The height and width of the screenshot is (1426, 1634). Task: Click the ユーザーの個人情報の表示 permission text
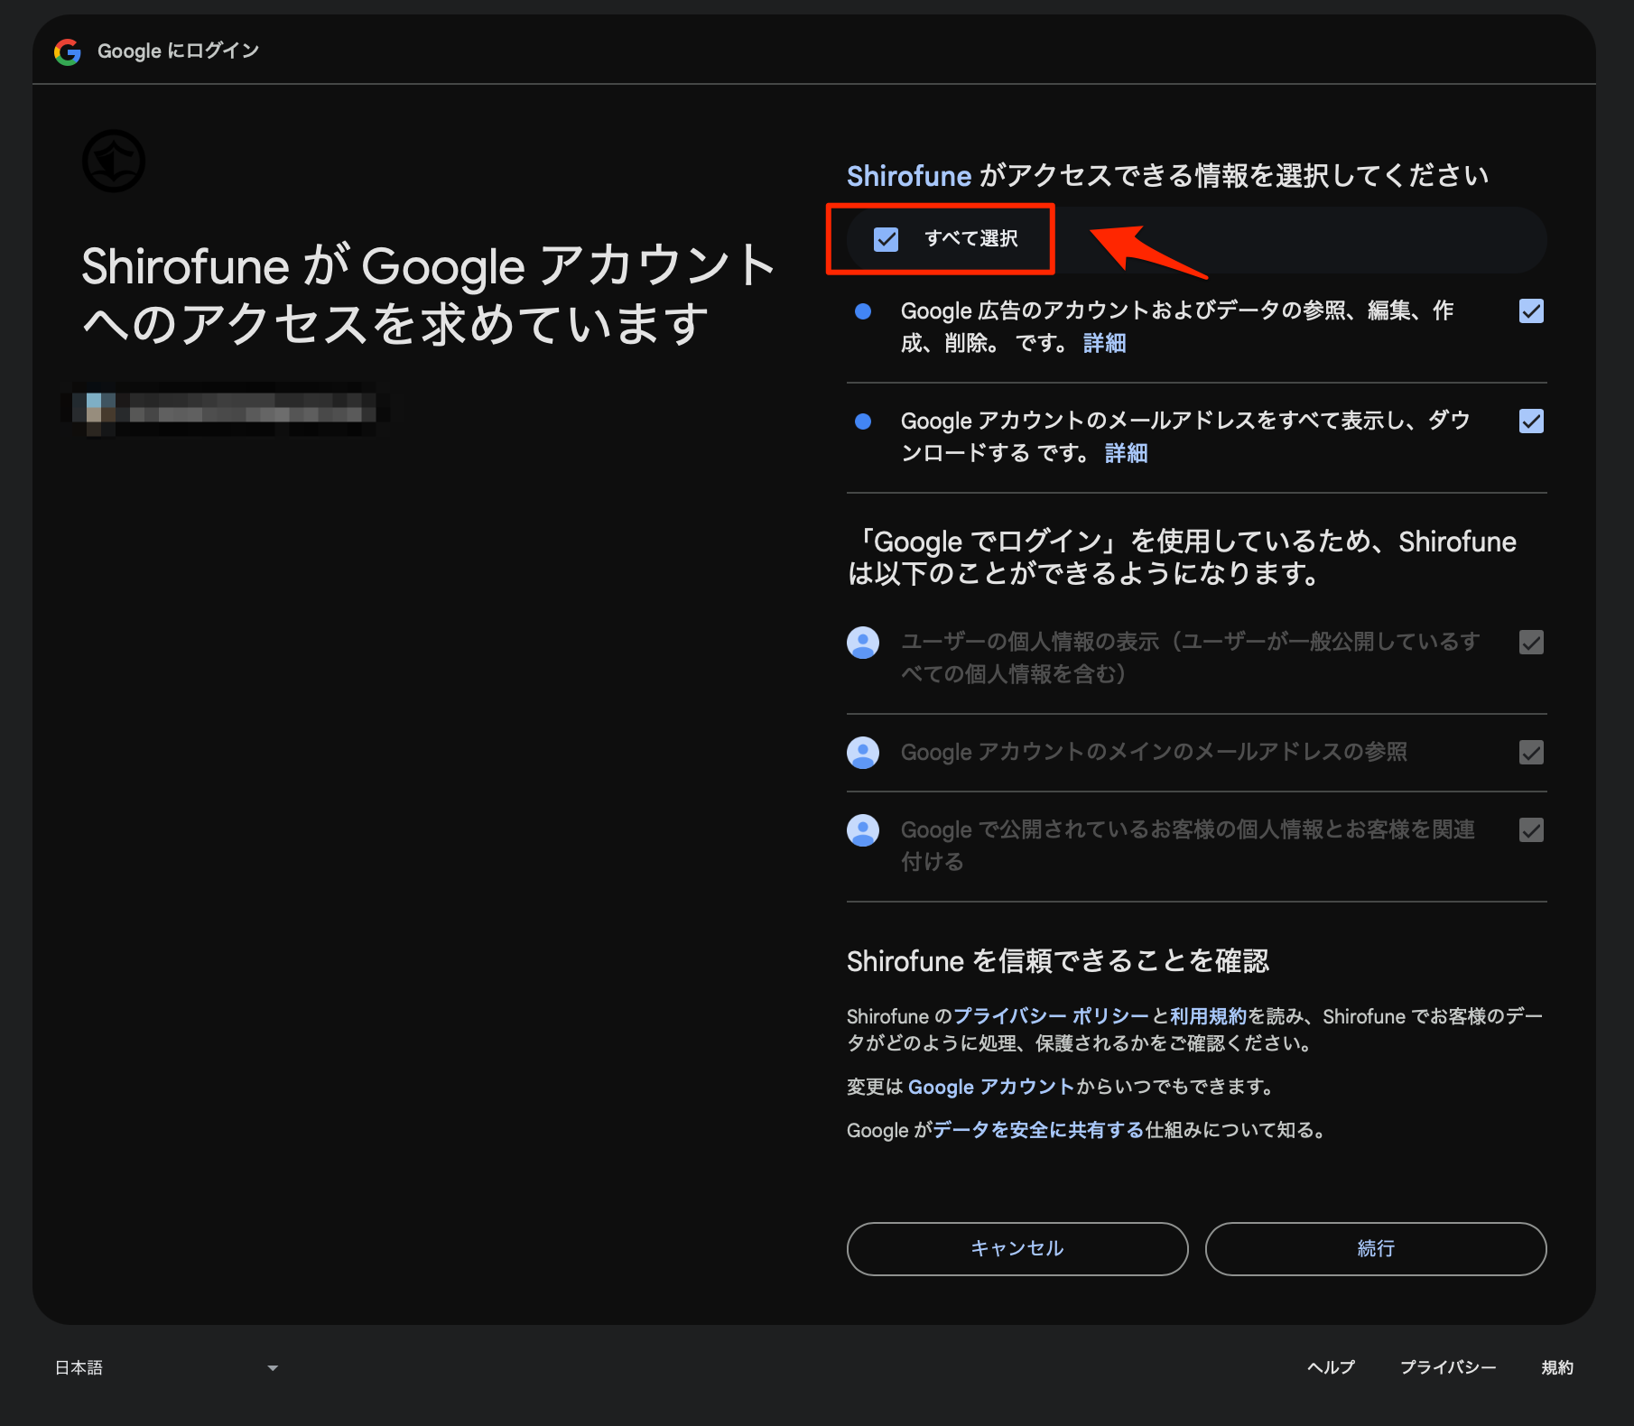tap(1190, 658)
